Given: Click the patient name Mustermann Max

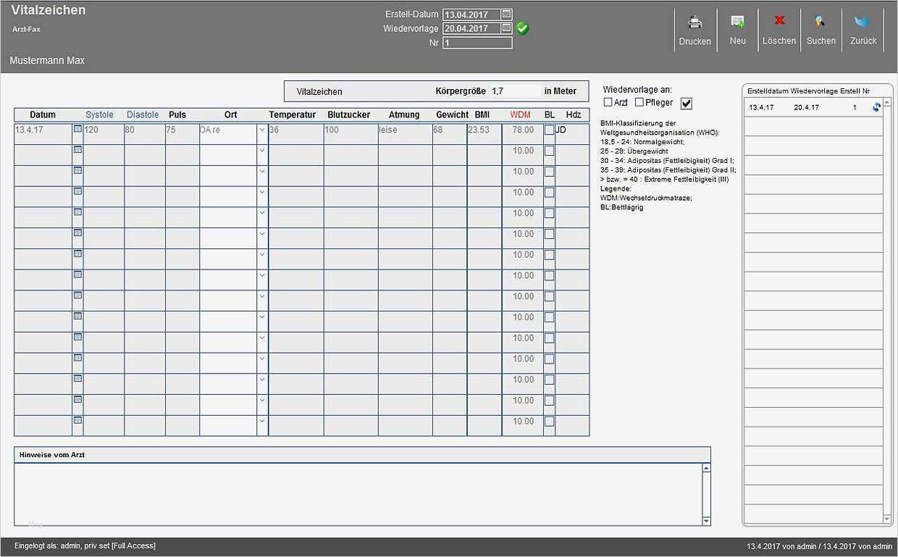Looking at the screenshot, I should point(47,60).
